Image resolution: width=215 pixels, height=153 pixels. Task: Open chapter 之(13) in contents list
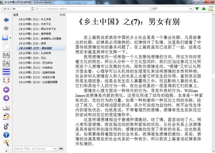(37, 77)
